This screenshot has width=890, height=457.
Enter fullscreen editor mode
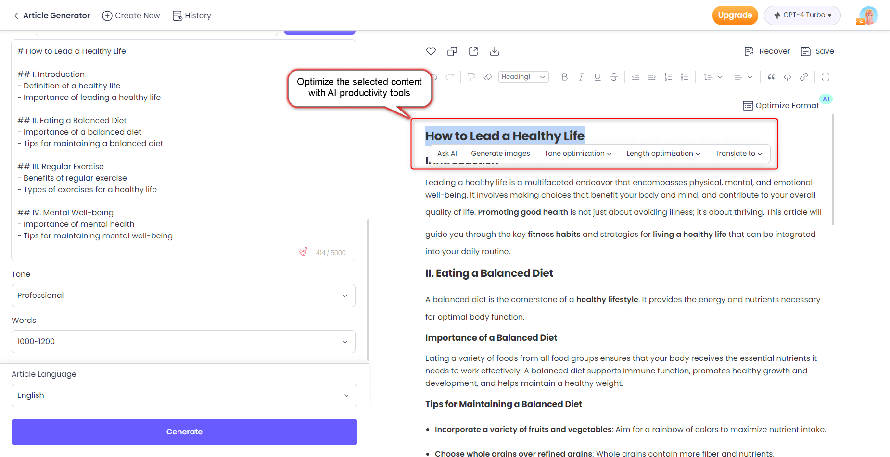826,77
